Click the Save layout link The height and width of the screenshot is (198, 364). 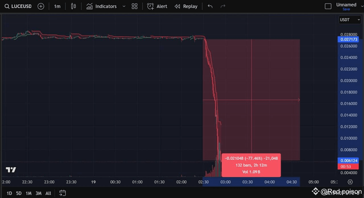[346, 9]
